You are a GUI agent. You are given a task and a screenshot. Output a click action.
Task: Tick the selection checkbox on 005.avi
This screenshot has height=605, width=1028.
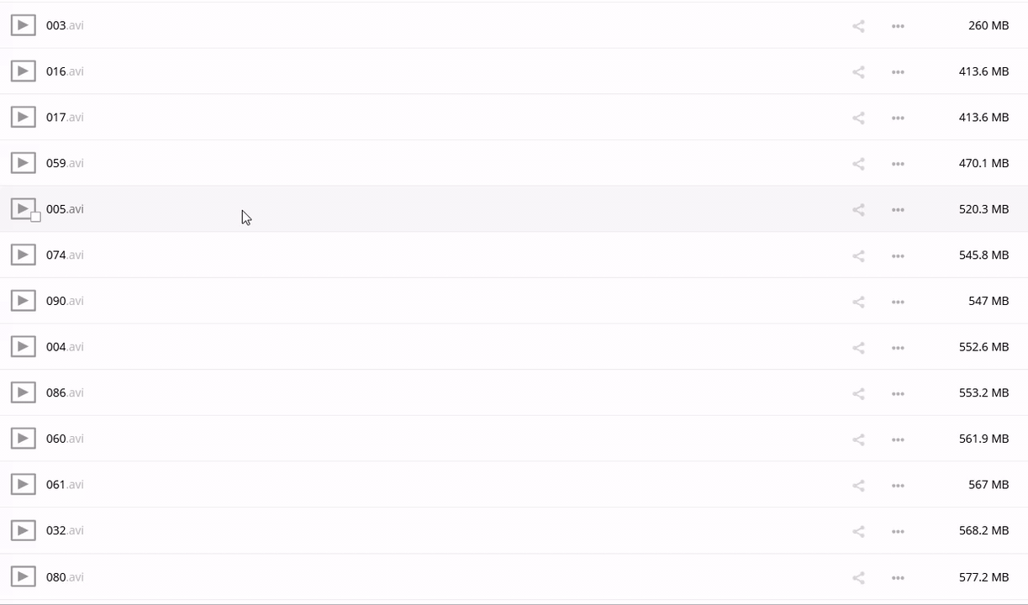click(35, 217)
